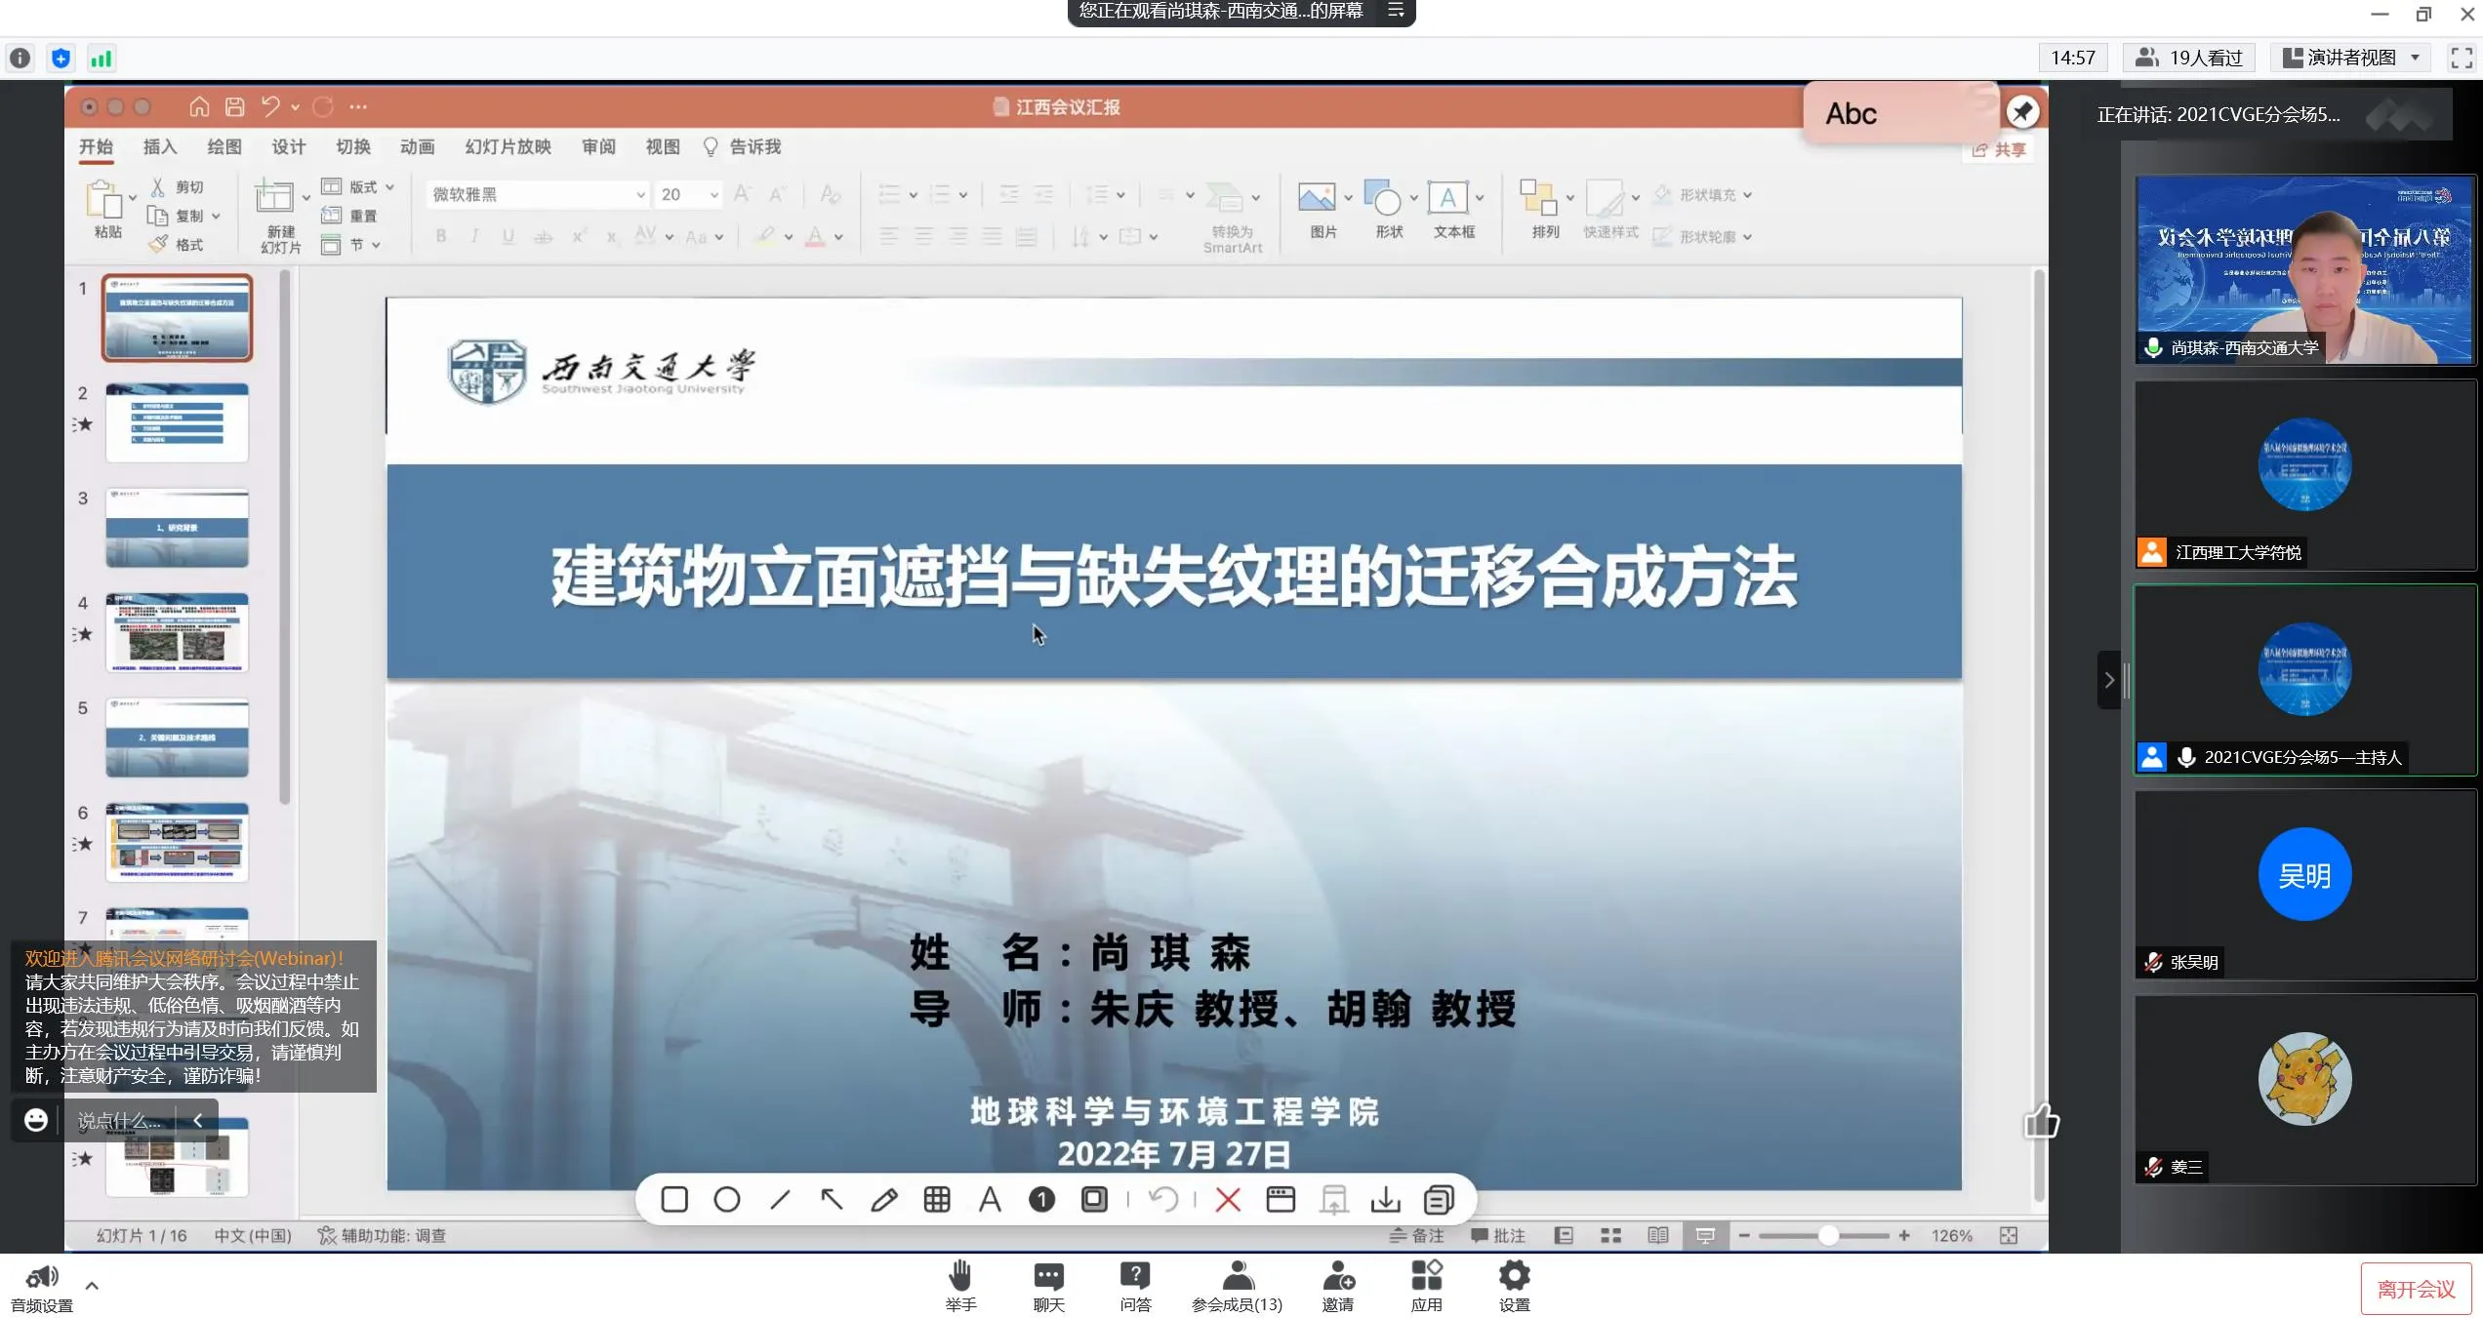The image size is (2483, 1318).
Task: Expand audio settings options arrow
Action: coord(92,1286)
